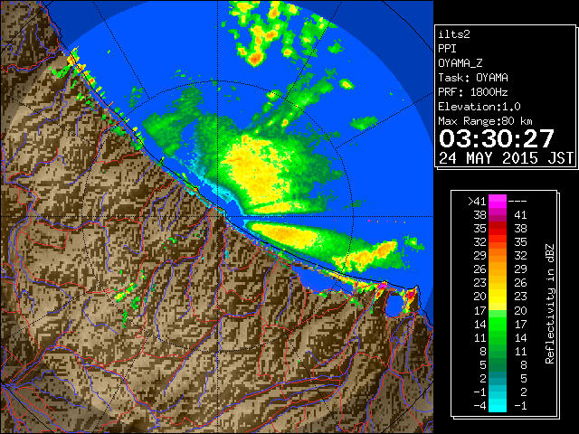Click the 03:30:27 timestamp
This screenshot has height=434, width=579.
click(x=497, y=138)
